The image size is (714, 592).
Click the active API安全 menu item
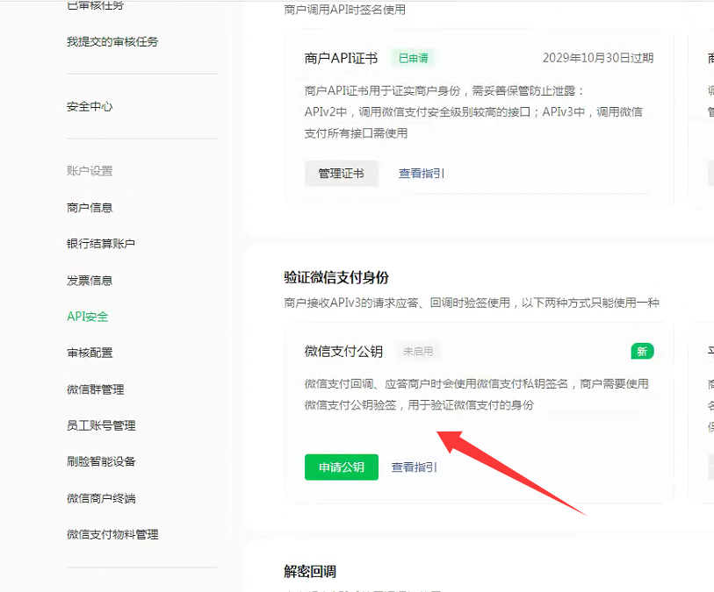pyautogui.click(x=87, y=317)
